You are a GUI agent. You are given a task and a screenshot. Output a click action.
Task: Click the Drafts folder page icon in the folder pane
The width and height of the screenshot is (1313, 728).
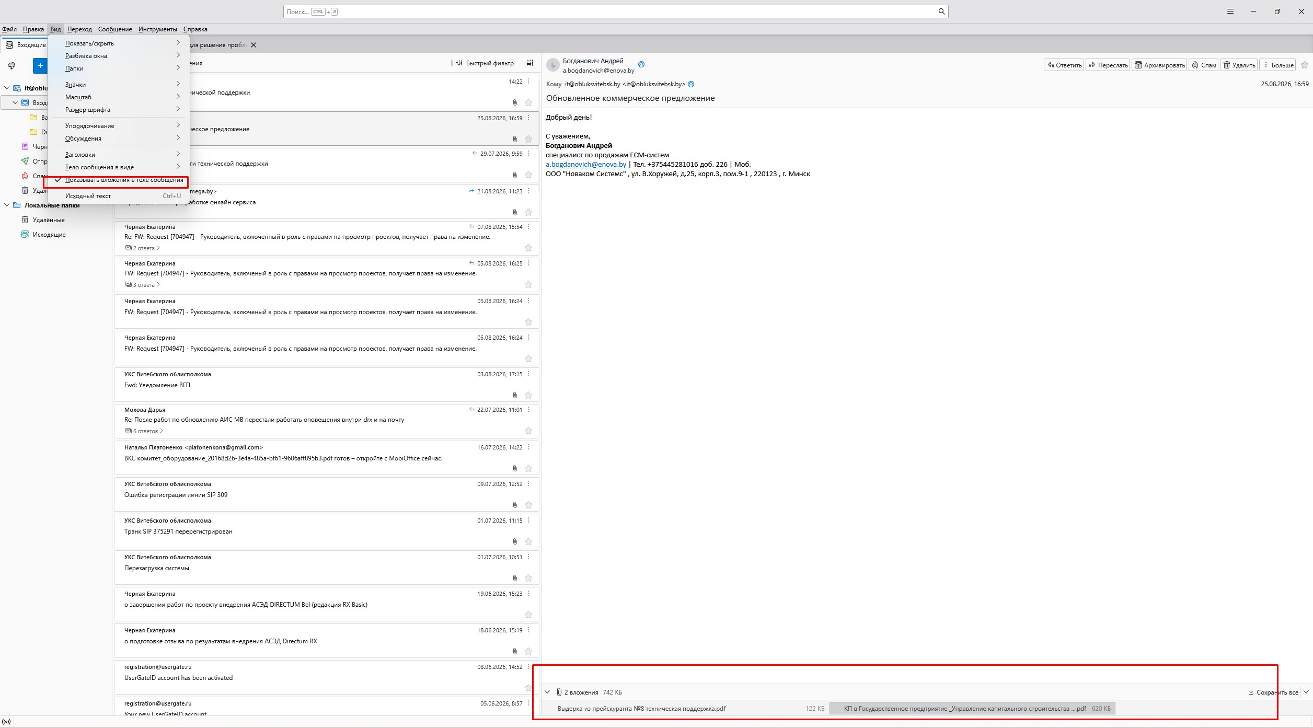25,146
